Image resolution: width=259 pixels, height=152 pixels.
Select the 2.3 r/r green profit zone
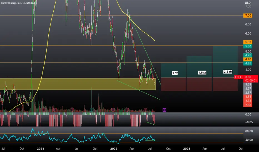(x=225, y=62)
